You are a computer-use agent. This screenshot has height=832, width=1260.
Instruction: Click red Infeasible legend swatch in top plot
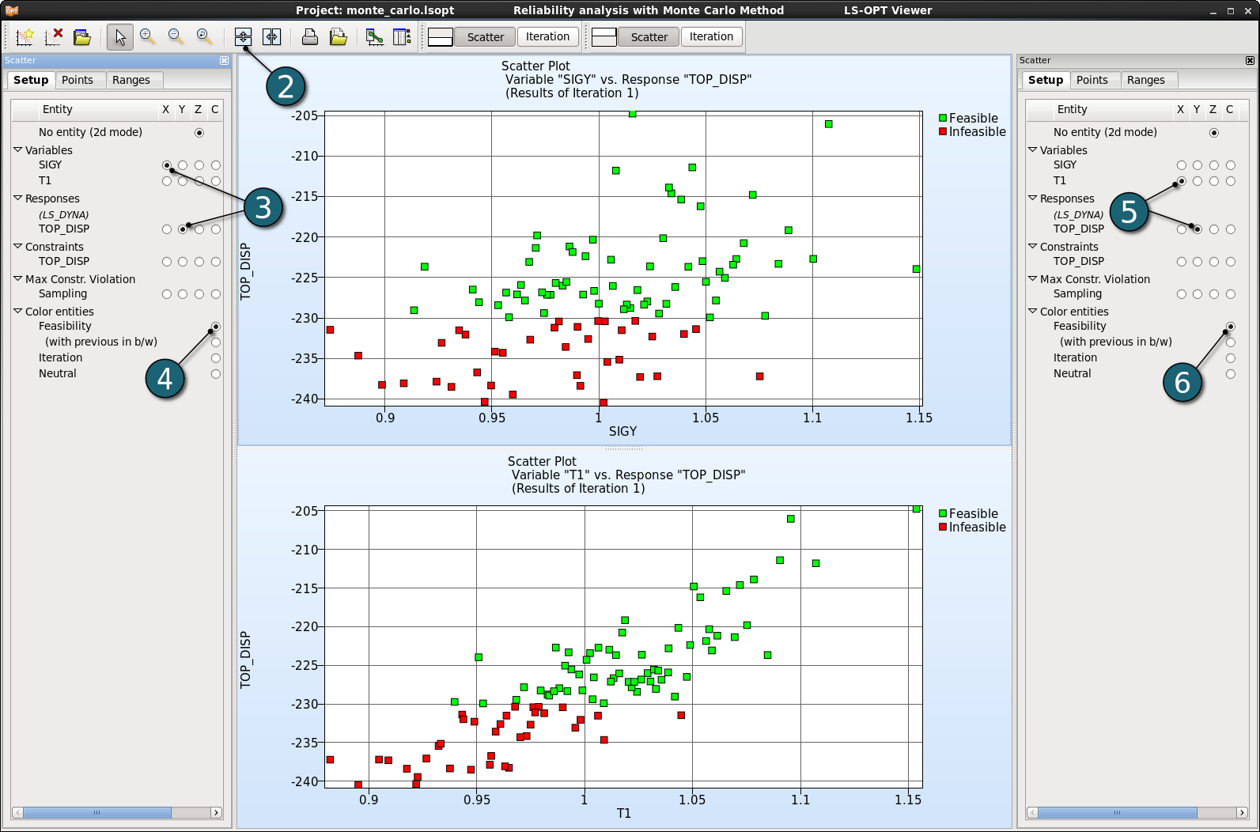[x=943, y=131]
